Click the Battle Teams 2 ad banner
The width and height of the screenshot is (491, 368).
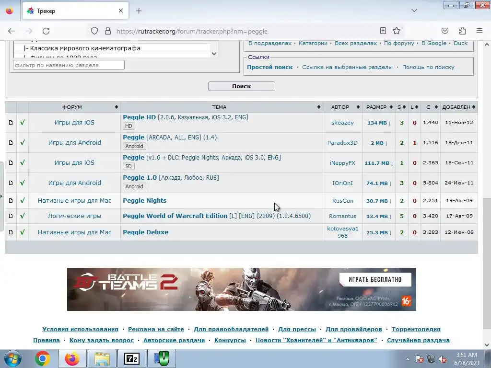242,289
